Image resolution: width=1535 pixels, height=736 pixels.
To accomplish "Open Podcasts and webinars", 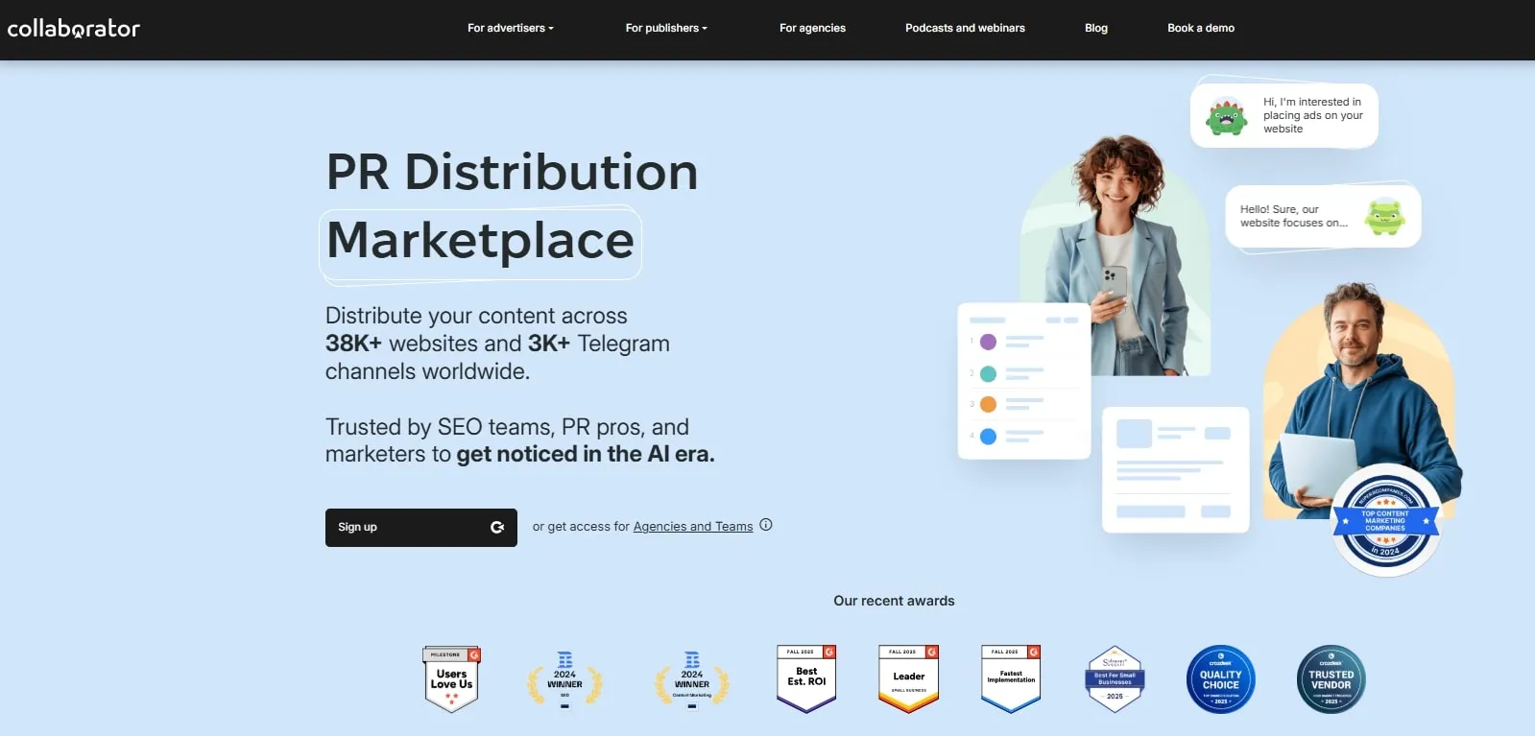I will pyautogui.click(x=965, y=28).
